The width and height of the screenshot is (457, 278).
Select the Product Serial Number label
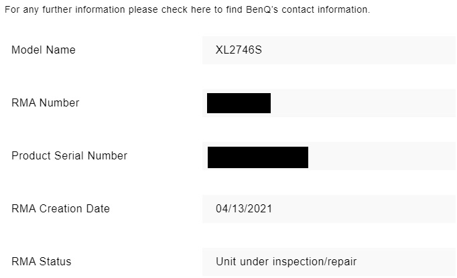(x=69, y=156)
